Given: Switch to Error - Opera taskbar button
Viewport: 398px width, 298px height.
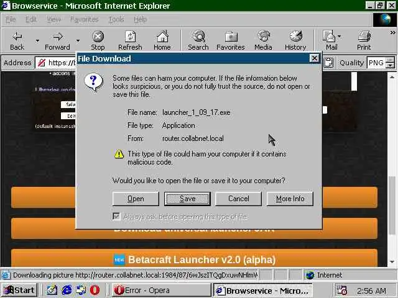Looking at the screenshot, I should tap(162, 290).
